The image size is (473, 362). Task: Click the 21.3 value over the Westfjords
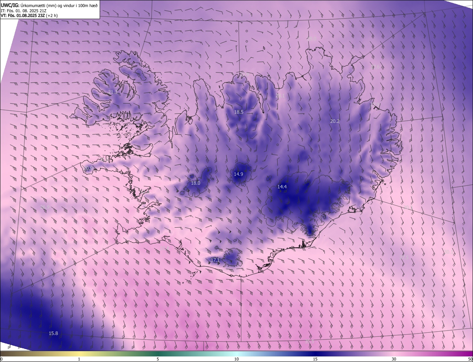tap(113, 92)
